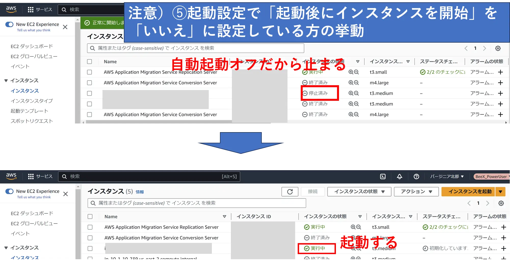Open table settings gear in upper console

pos(498,48)
